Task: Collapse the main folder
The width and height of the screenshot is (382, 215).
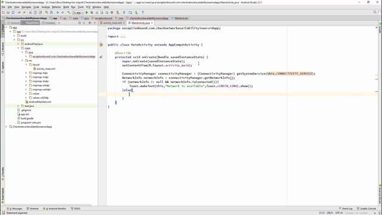Action: click(x=19, y=48)
